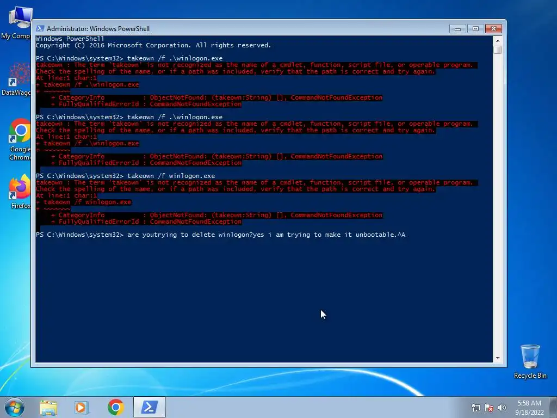Open the Action Center flag tray icon
The image size is (557, 418).
pos(489,408)
